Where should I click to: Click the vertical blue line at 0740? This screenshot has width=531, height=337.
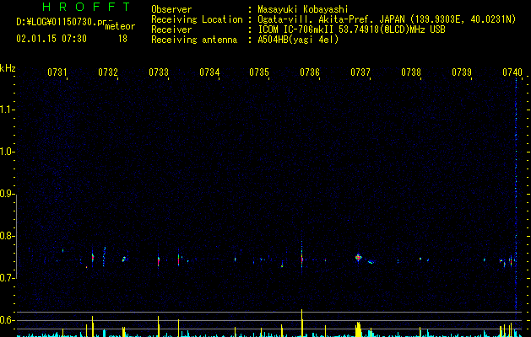click(x=516, y=195)
